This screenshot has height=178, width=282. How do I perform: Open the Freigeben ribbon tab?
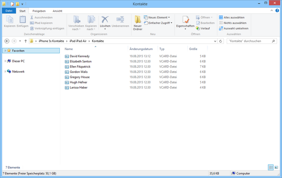[x=39, y=11]
